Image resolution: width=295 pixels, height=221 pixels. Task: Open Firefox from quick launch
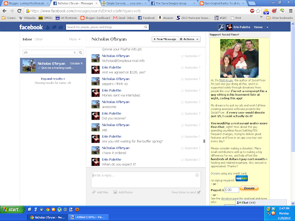[x=77, y=209]
